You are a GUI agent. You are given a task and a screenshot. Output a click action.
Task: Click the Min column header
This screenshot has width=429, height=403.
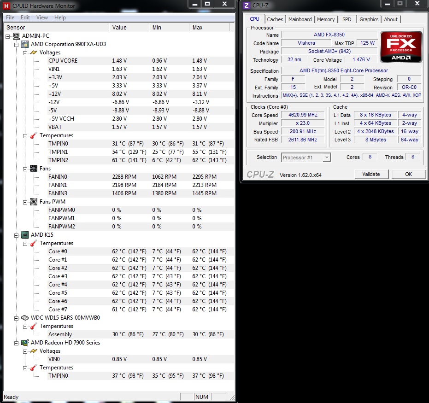[169, 27]
